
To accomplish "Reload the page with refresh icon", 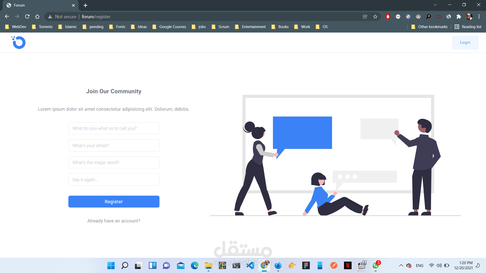I will tap(27, 17).
